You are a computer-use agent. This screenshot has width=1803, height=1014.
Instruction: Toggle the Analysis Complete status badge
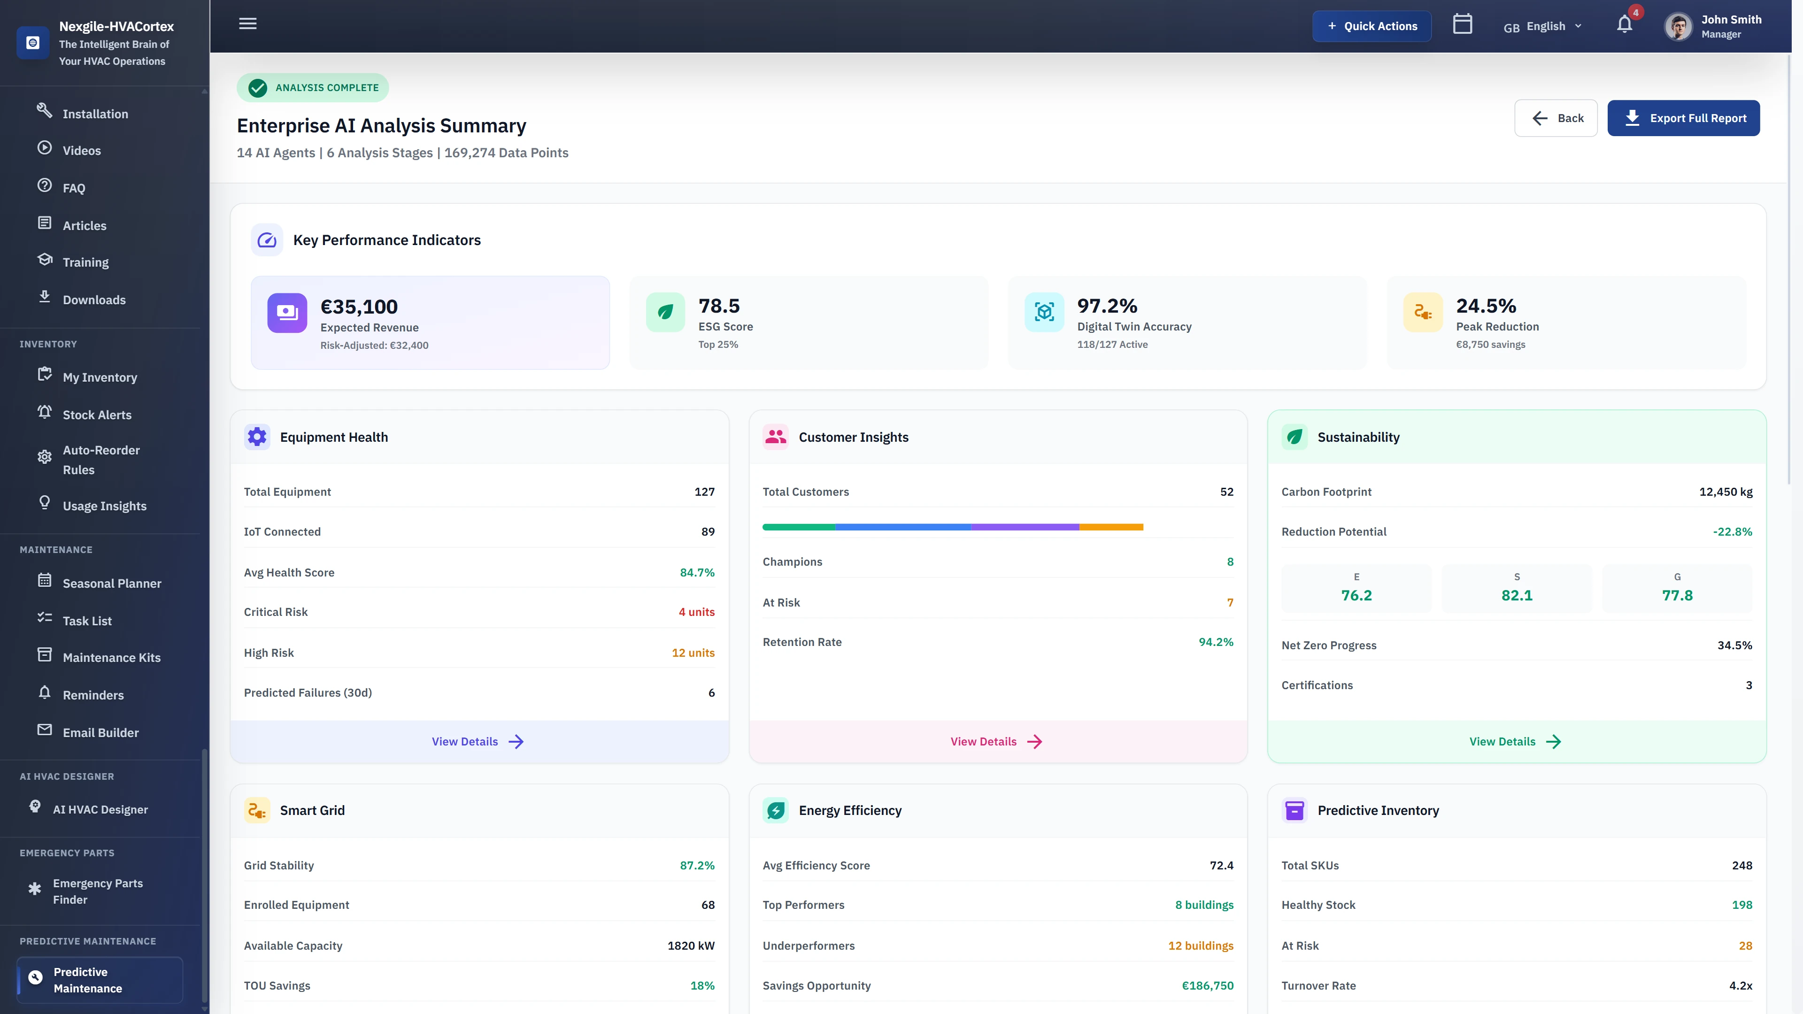click(x=312, y=87)
